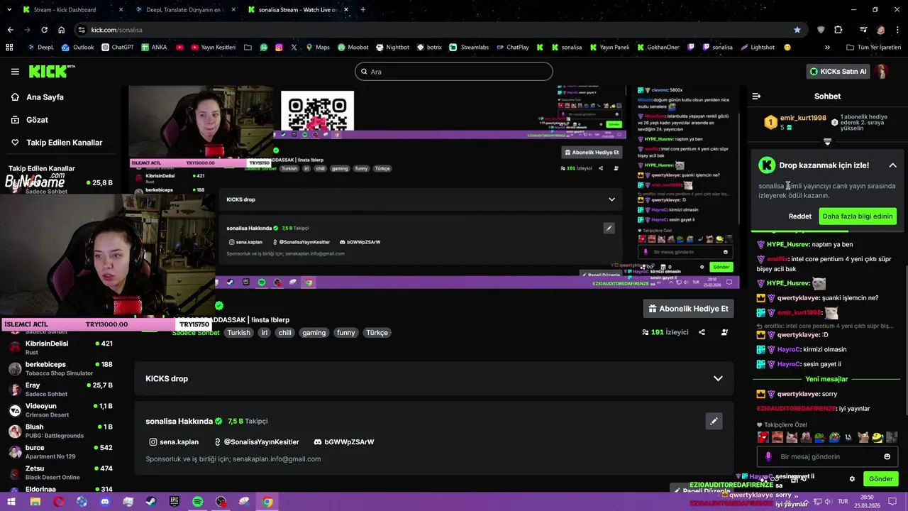908x511 pixels.
Task: Click Reddet on the drop banner
Action: click(x=799, y=216)
